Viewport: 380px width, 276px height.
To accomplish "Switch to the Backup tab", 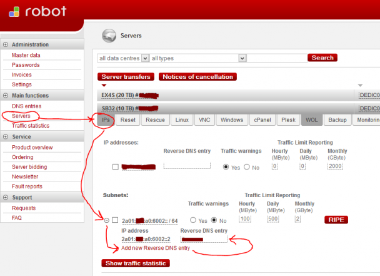I will point(337,120).
